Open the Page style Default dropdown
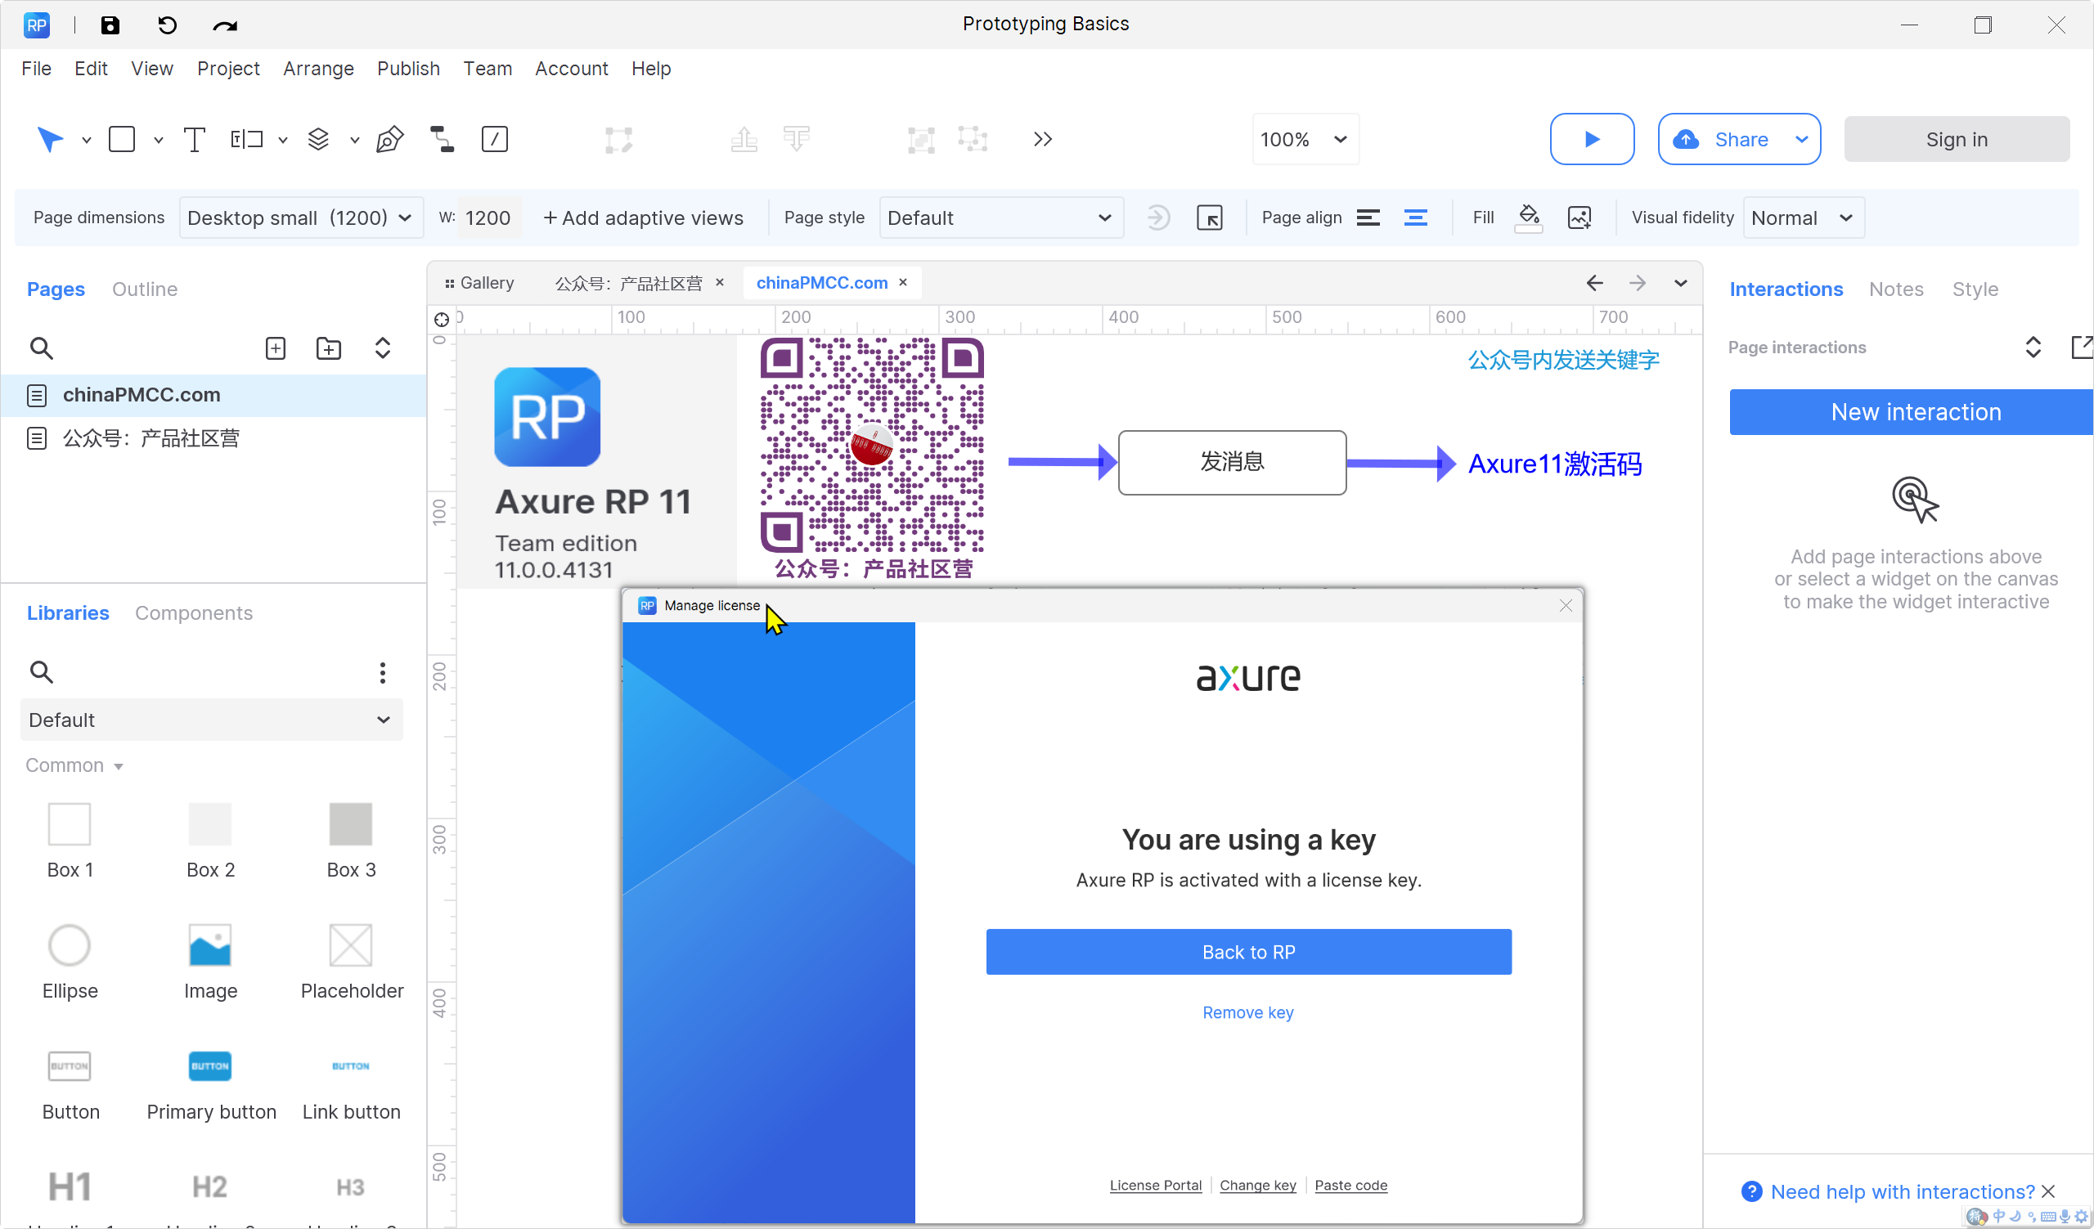The image size is (2094, 1229). pos(1000,218)
